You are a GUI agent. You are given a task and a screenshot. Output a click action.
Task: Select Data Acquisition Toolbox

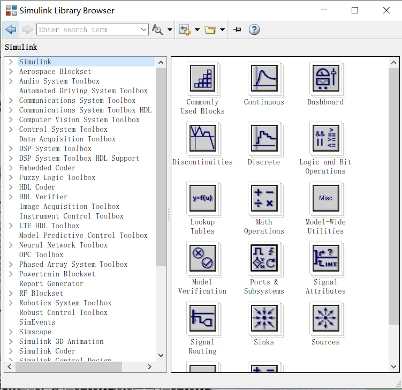pos(67,139)
